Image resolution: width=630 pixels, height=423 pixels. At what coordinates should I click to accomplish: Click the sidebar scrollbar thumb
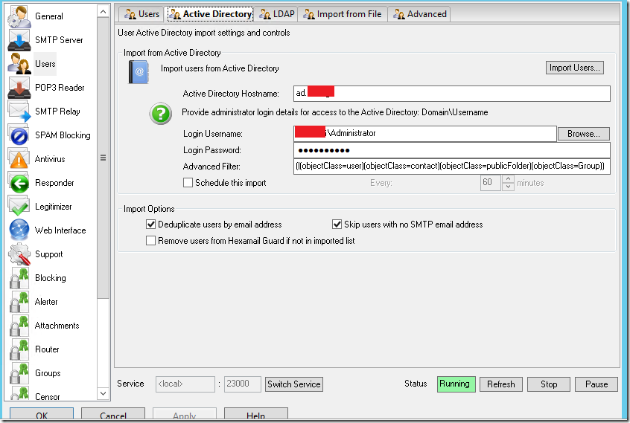104,158
